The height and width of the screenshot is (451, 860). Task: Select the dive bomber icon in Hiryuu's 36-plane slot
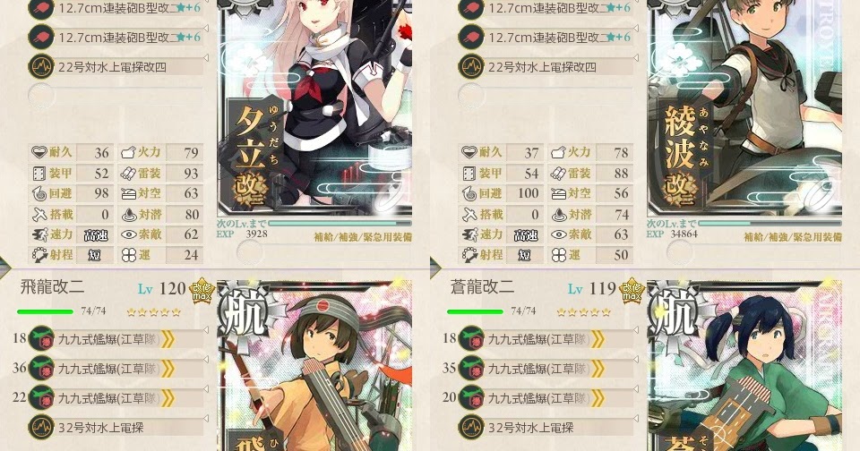pyautogui.click(x=41, y=369)
